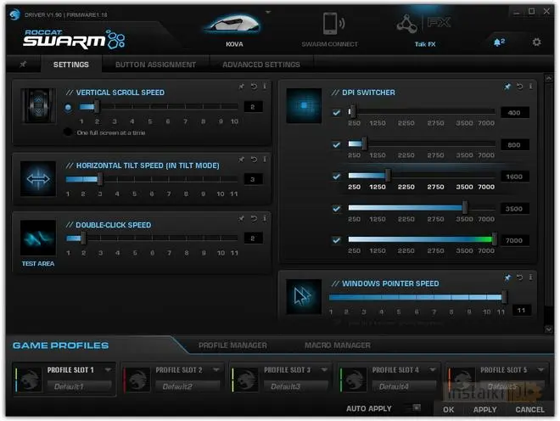Click the Apply button
The image size is (560, 421).
point(484,409)
